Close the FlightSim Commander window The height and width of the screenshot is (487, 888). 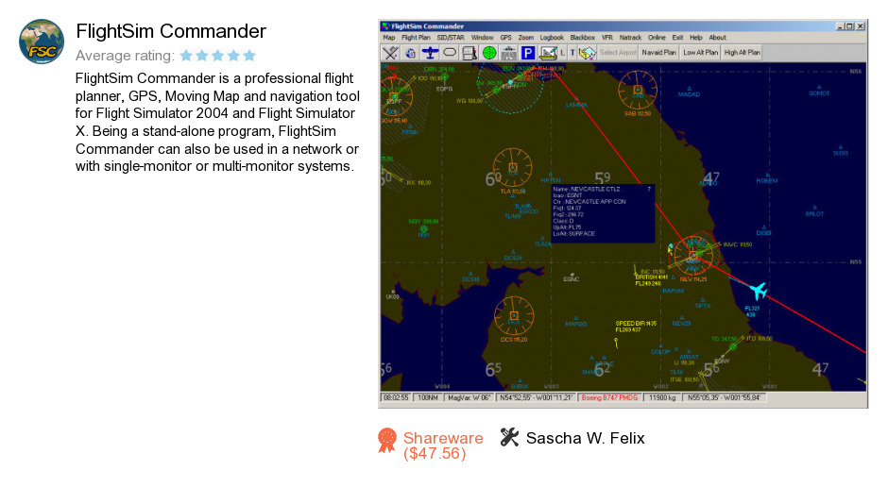pyautogui.click(x=861, y=26)
